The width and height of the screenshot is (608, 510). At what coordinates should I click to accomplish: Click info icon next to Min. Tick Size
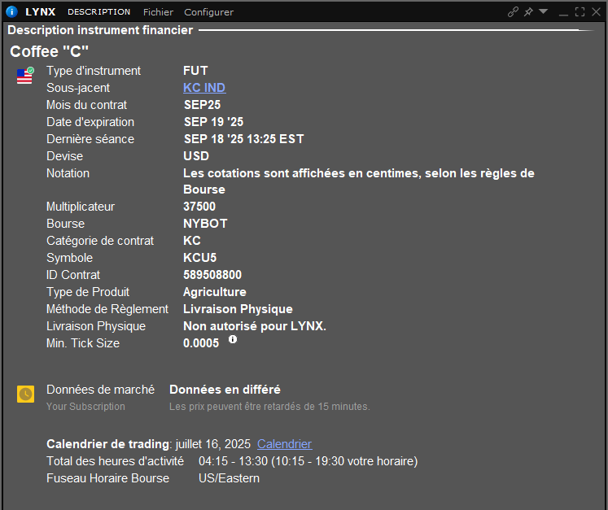pyautogui.click(x=233, y=339)
